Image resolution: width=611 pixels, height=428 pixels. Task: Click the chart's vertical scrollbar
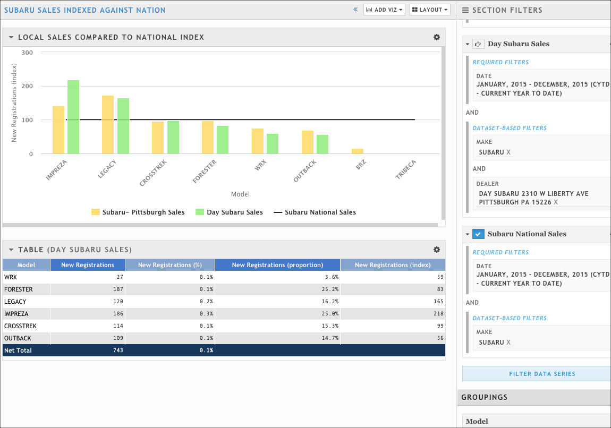[x=444, y=132]
